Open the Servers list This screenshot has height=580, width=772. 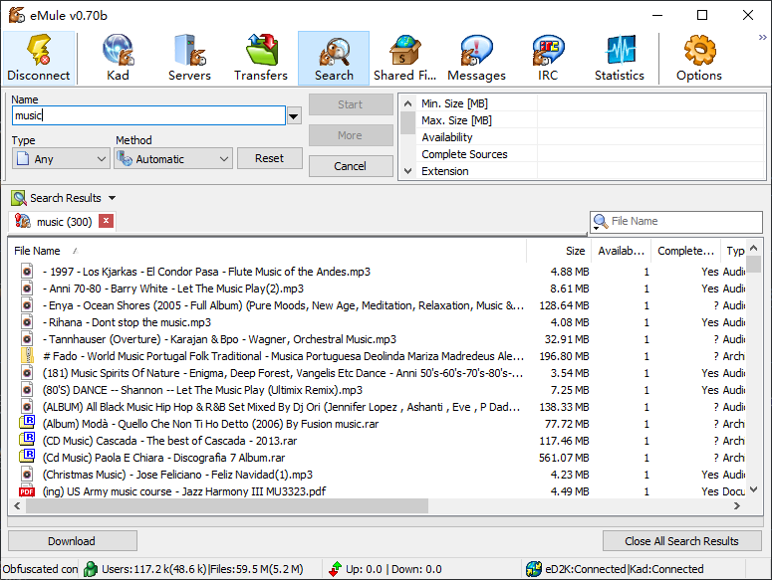point(189,58)
